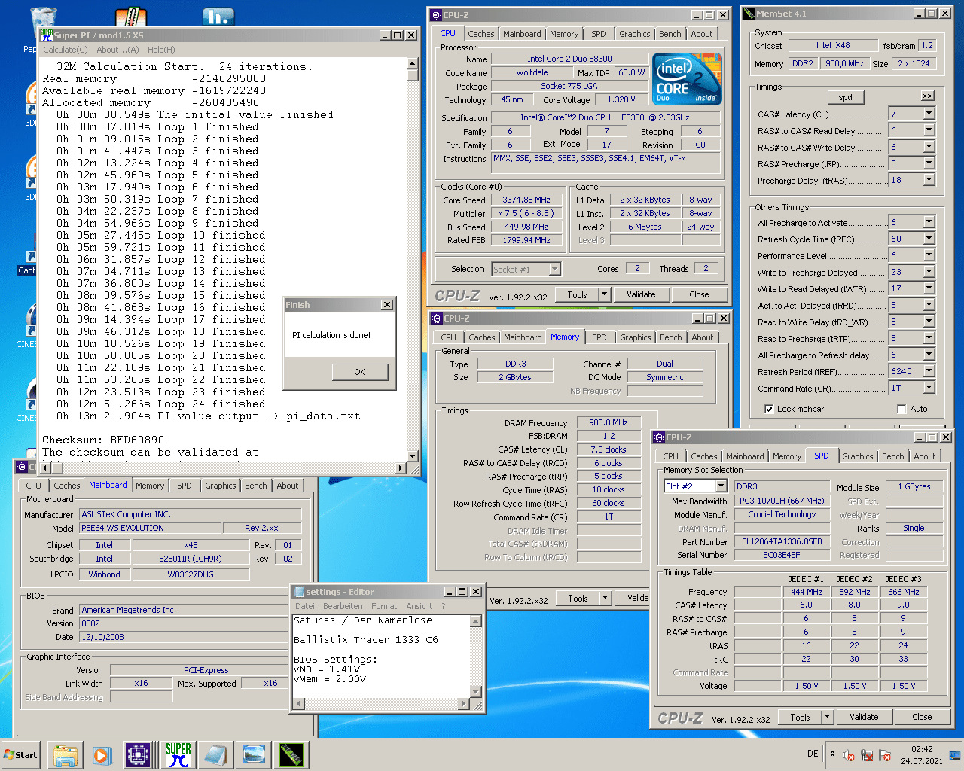
Task: Open Action Center flag tray icon
Action: pyautogui.click(x=885, y=755)
